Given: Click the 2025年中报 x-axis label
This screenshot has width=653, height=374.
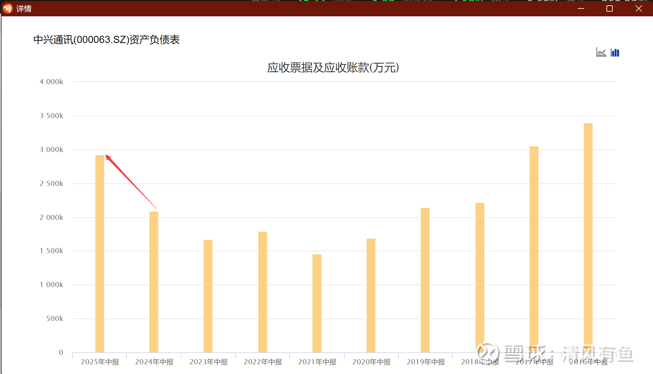Looking at the screenshot, I should pos(100,362).
